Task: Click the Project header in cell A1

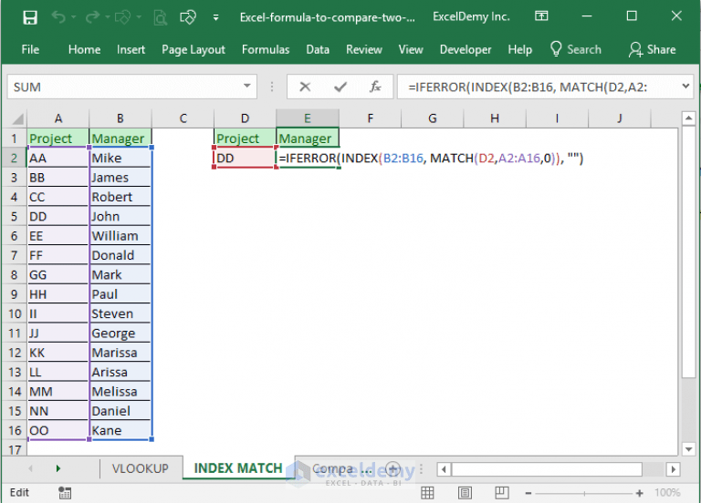Action: click(x=58, y=139)
